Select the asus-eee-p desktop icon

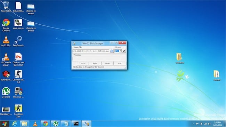18,24
